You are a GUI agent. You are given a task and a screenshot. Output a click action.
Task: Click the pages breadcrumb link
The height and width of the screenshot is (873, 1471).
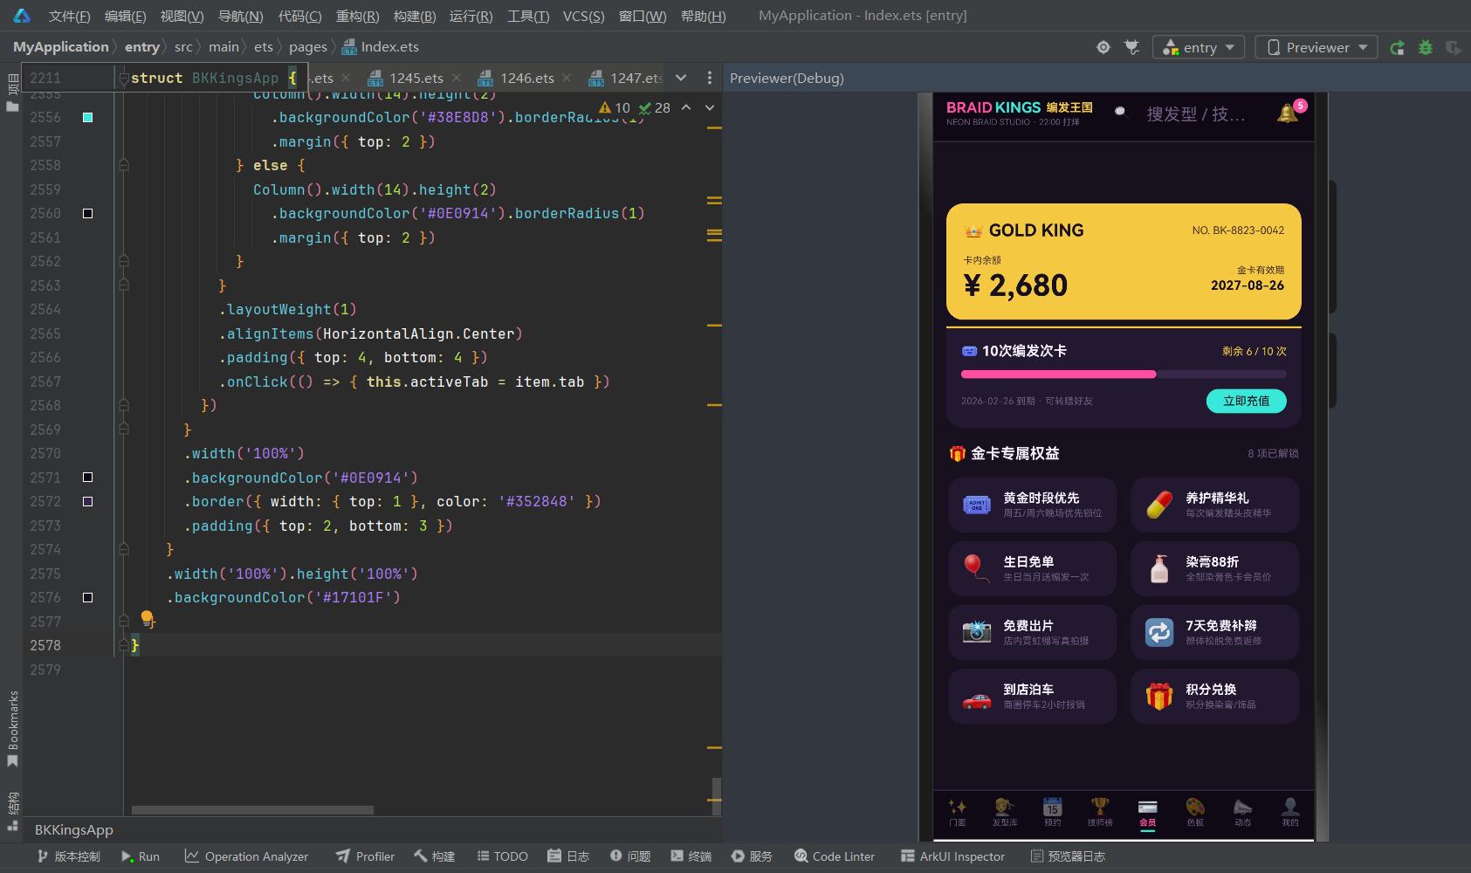coord(308,47)
